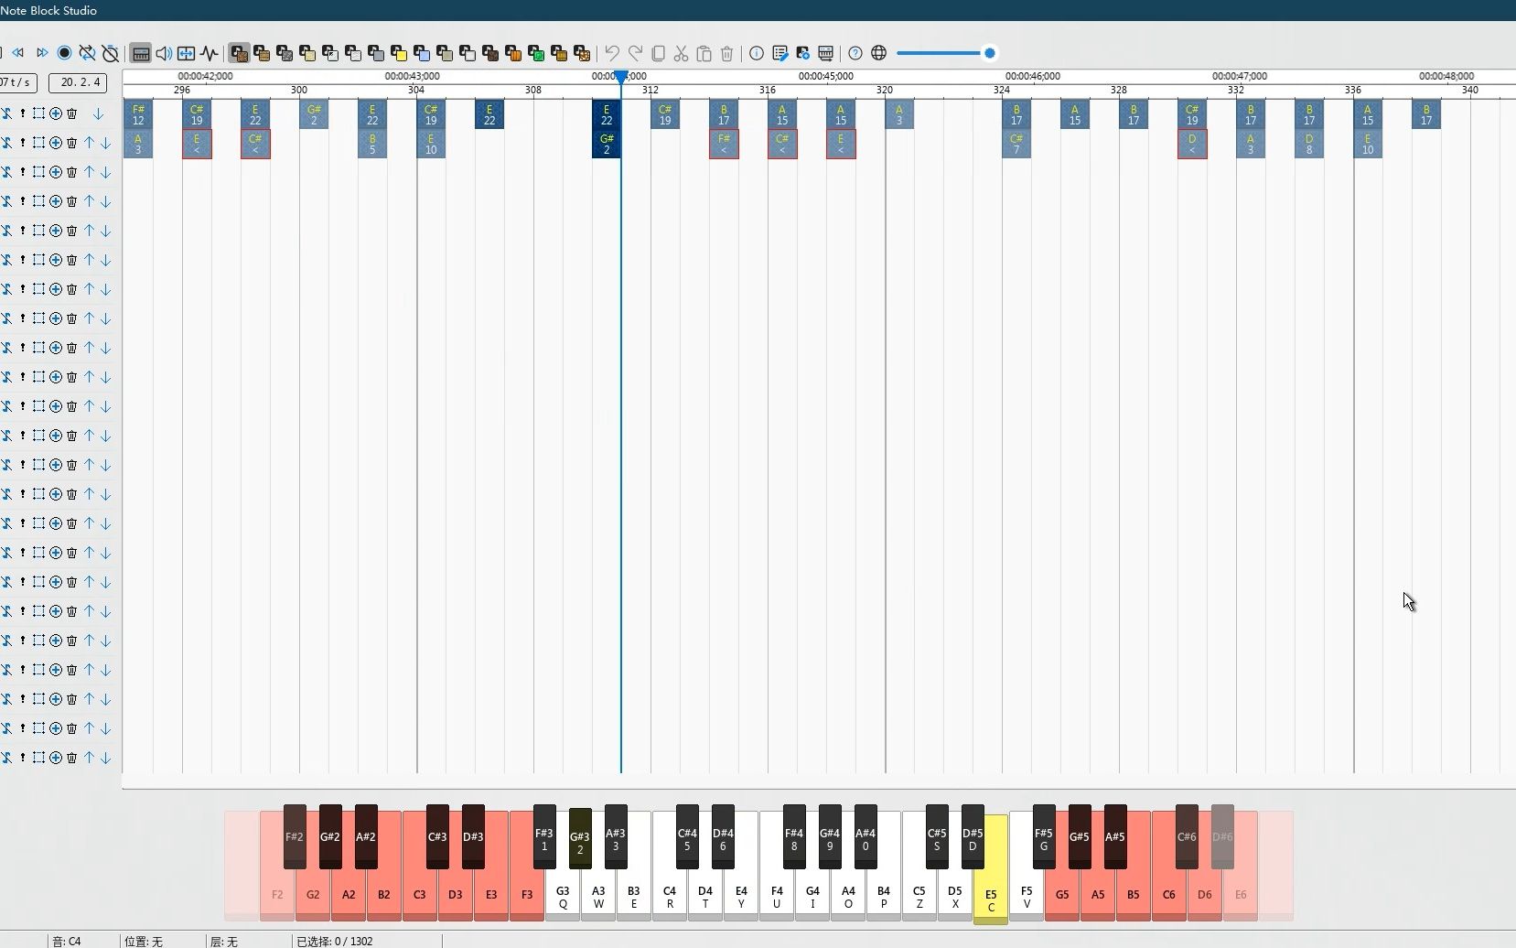Open help with the question mark icon
This screenshot has width=1516, height=948.
pos(855,53)
